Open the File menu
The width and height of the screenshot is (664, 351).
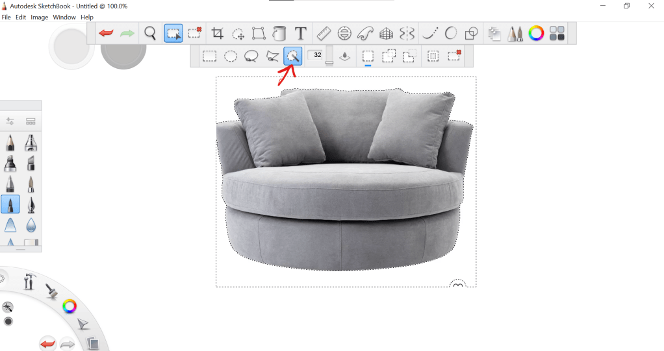pyautogui.click(x=6, y=17)
